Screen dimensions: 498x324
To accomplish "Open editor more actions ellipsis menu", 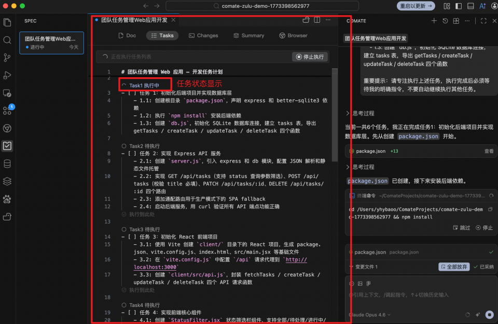I will point(328,20).
